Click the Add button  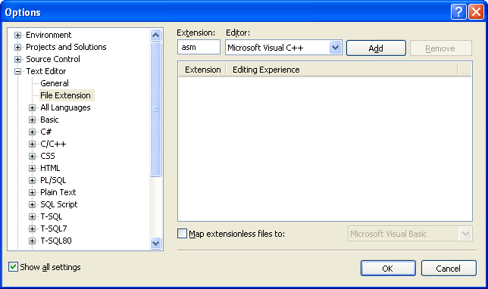coord(376,48)
